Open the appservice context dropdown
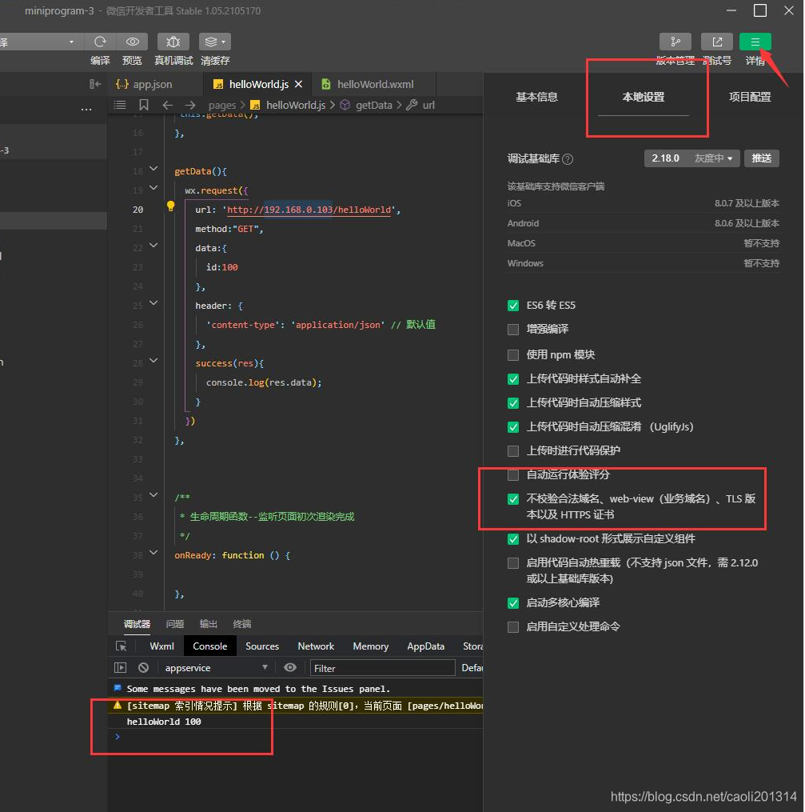This screenshot has width=805, height=812. click(217, 668)
